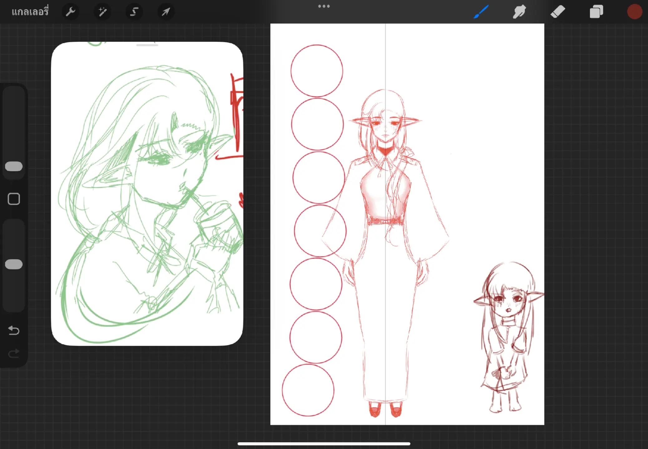The height and width of the screenshot is (449, 648).
Task: Select the Brush tool
Action: coord(481,12)
